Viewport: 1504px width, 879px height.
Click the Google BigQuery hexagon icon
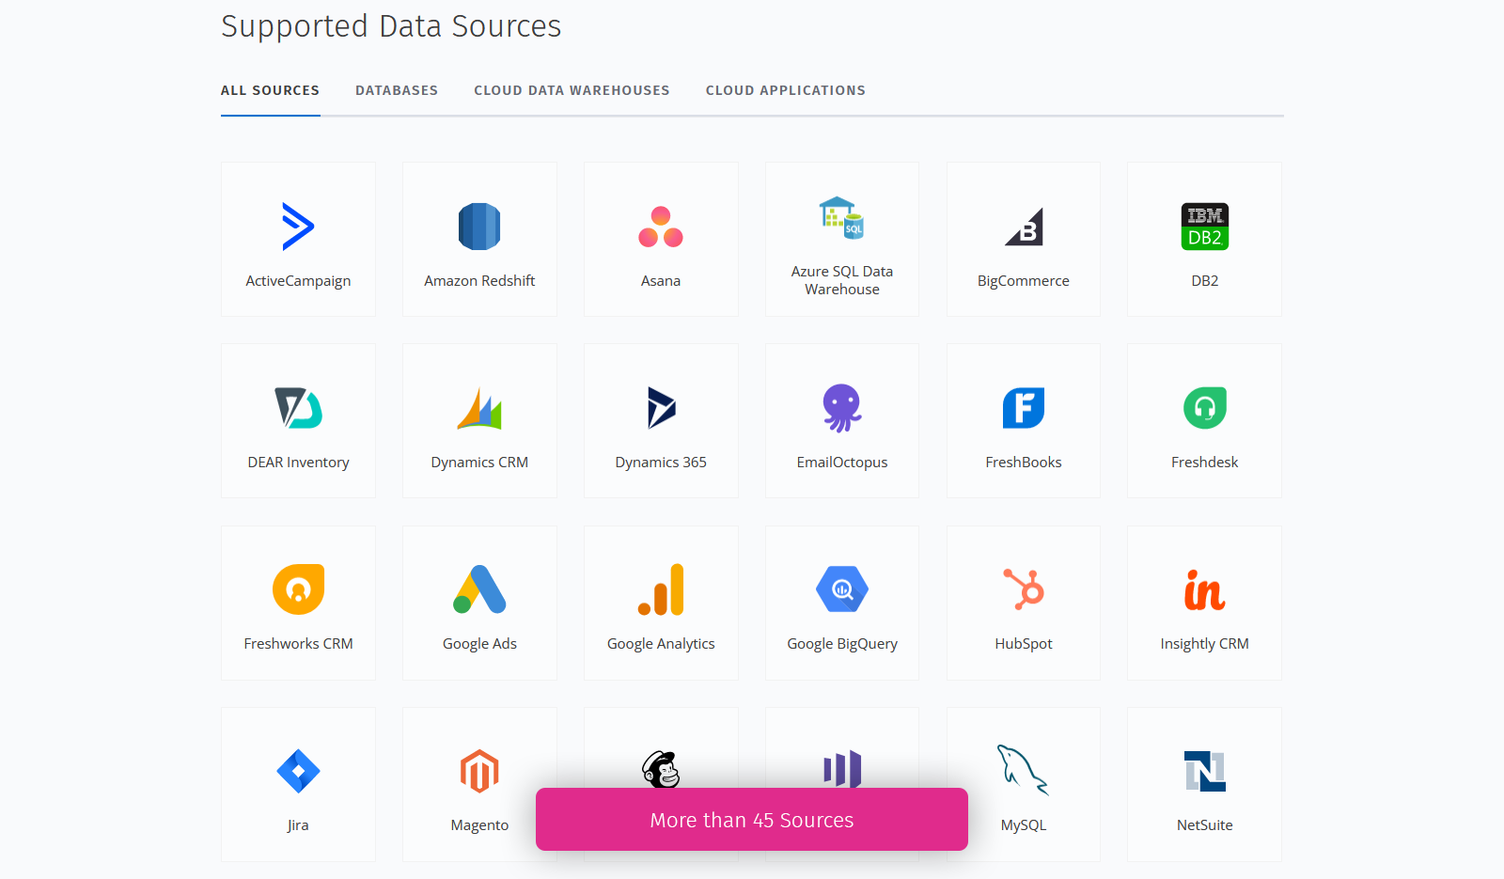[842, 589]
